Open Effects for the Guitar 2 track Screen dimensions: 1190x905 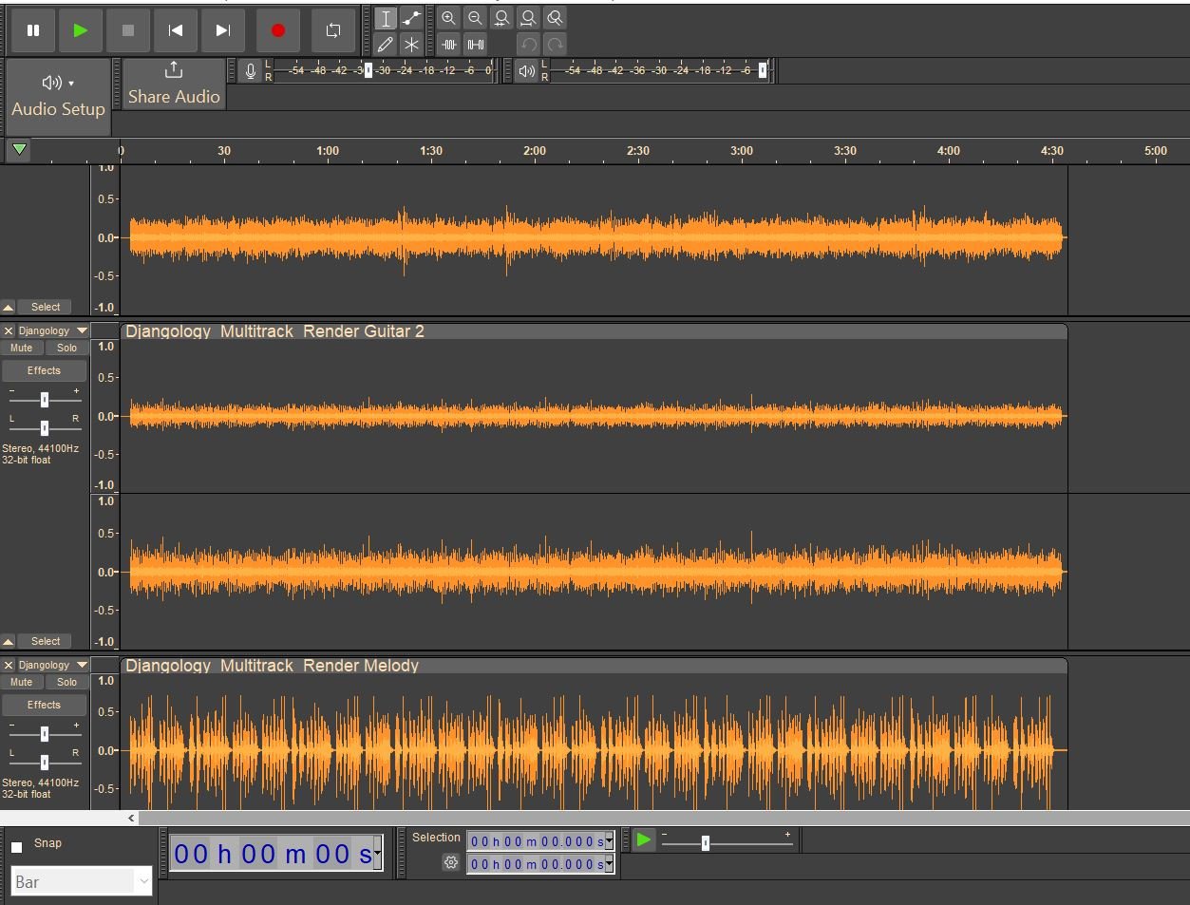pos(44,371)
